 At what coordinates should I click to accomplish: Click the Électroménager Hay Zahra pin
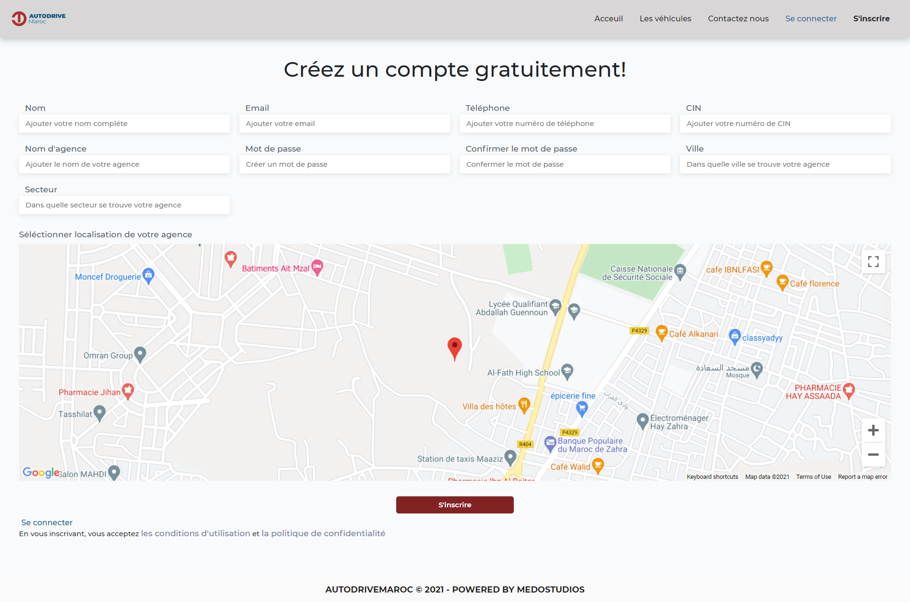click(642, 421)
